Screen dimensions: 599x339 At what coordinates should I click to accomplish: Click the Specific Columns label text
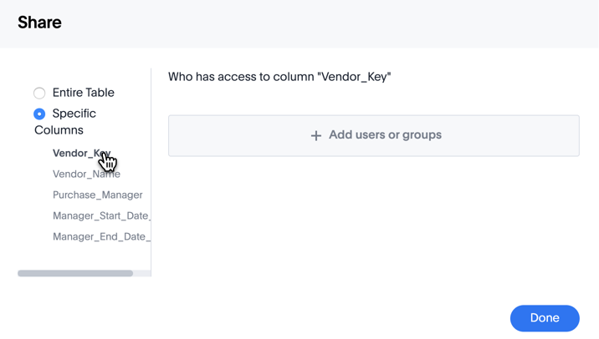pos(74,114)
